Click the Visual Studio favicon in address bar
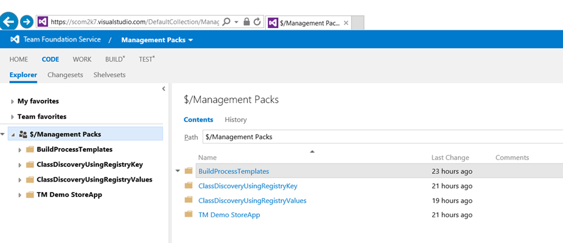The width and height of the screenshot is (563, 243). [42, 22]
